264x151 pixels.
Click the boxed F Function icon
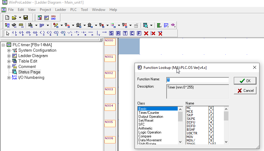pos(139,33)
